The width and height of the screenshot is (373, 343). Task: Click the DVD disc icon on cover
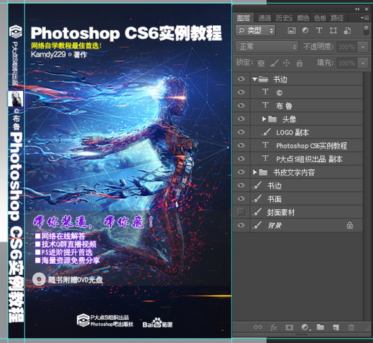[x=39, y=279]
